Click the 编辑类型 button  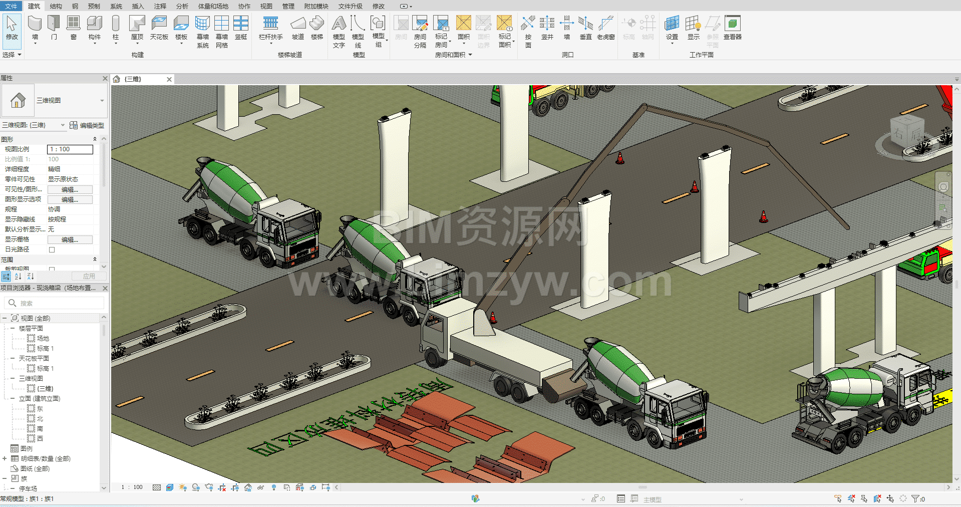click(x=87, y=125)
